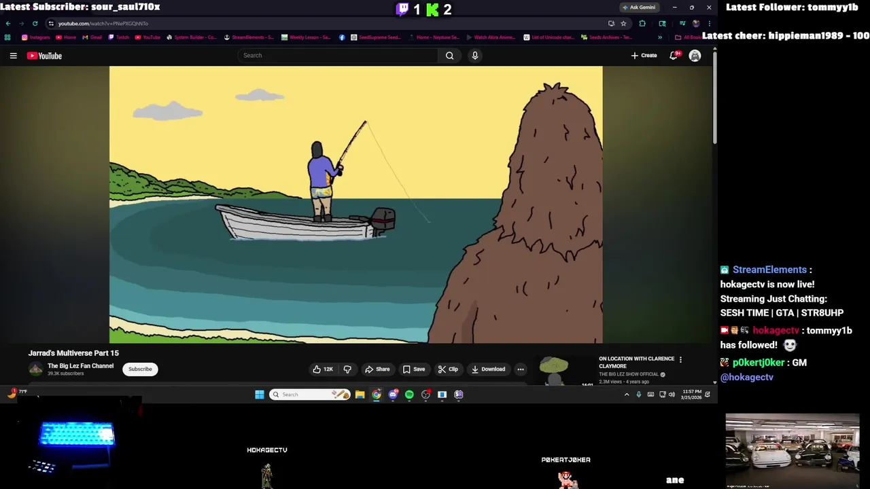Dislike the video with thumbs down
870x489 pixels.
click(x=347, y=369)
